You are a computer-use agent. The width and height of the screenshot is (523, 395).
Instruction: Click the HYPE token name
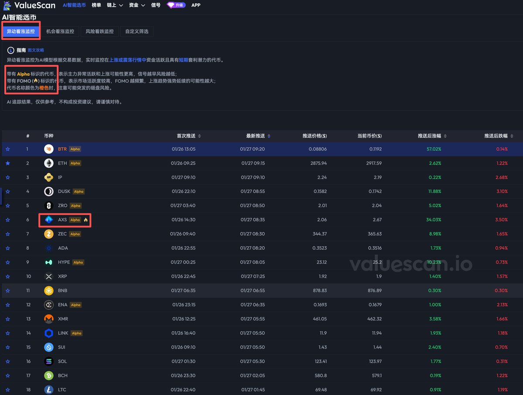point(64,262)
